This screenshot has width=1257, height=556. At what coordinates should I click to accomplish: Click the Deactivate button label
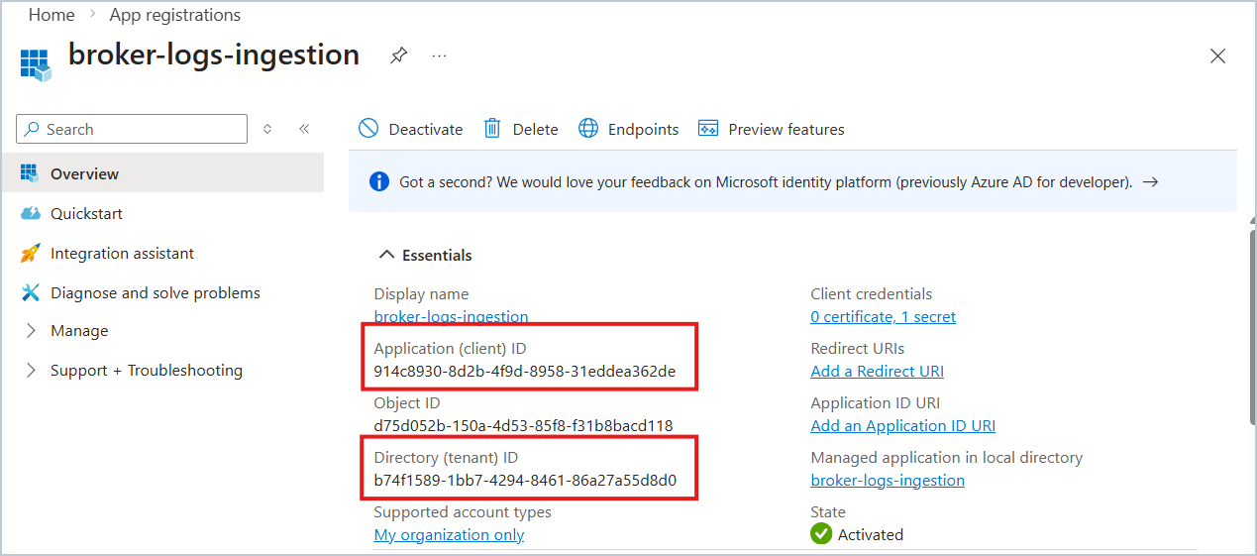[x=426, y=129]
